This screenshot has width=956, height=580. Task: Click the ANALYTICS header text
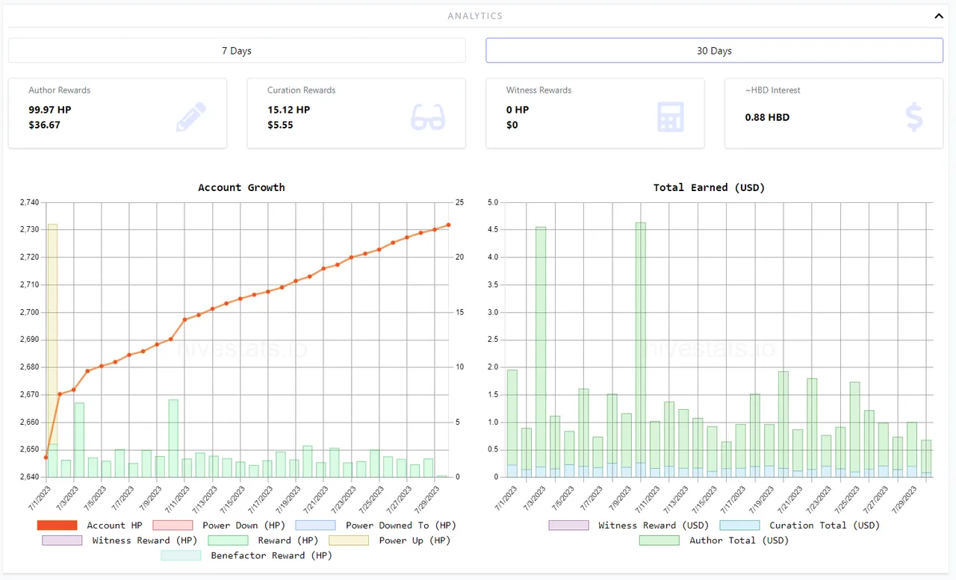point(476,16)
